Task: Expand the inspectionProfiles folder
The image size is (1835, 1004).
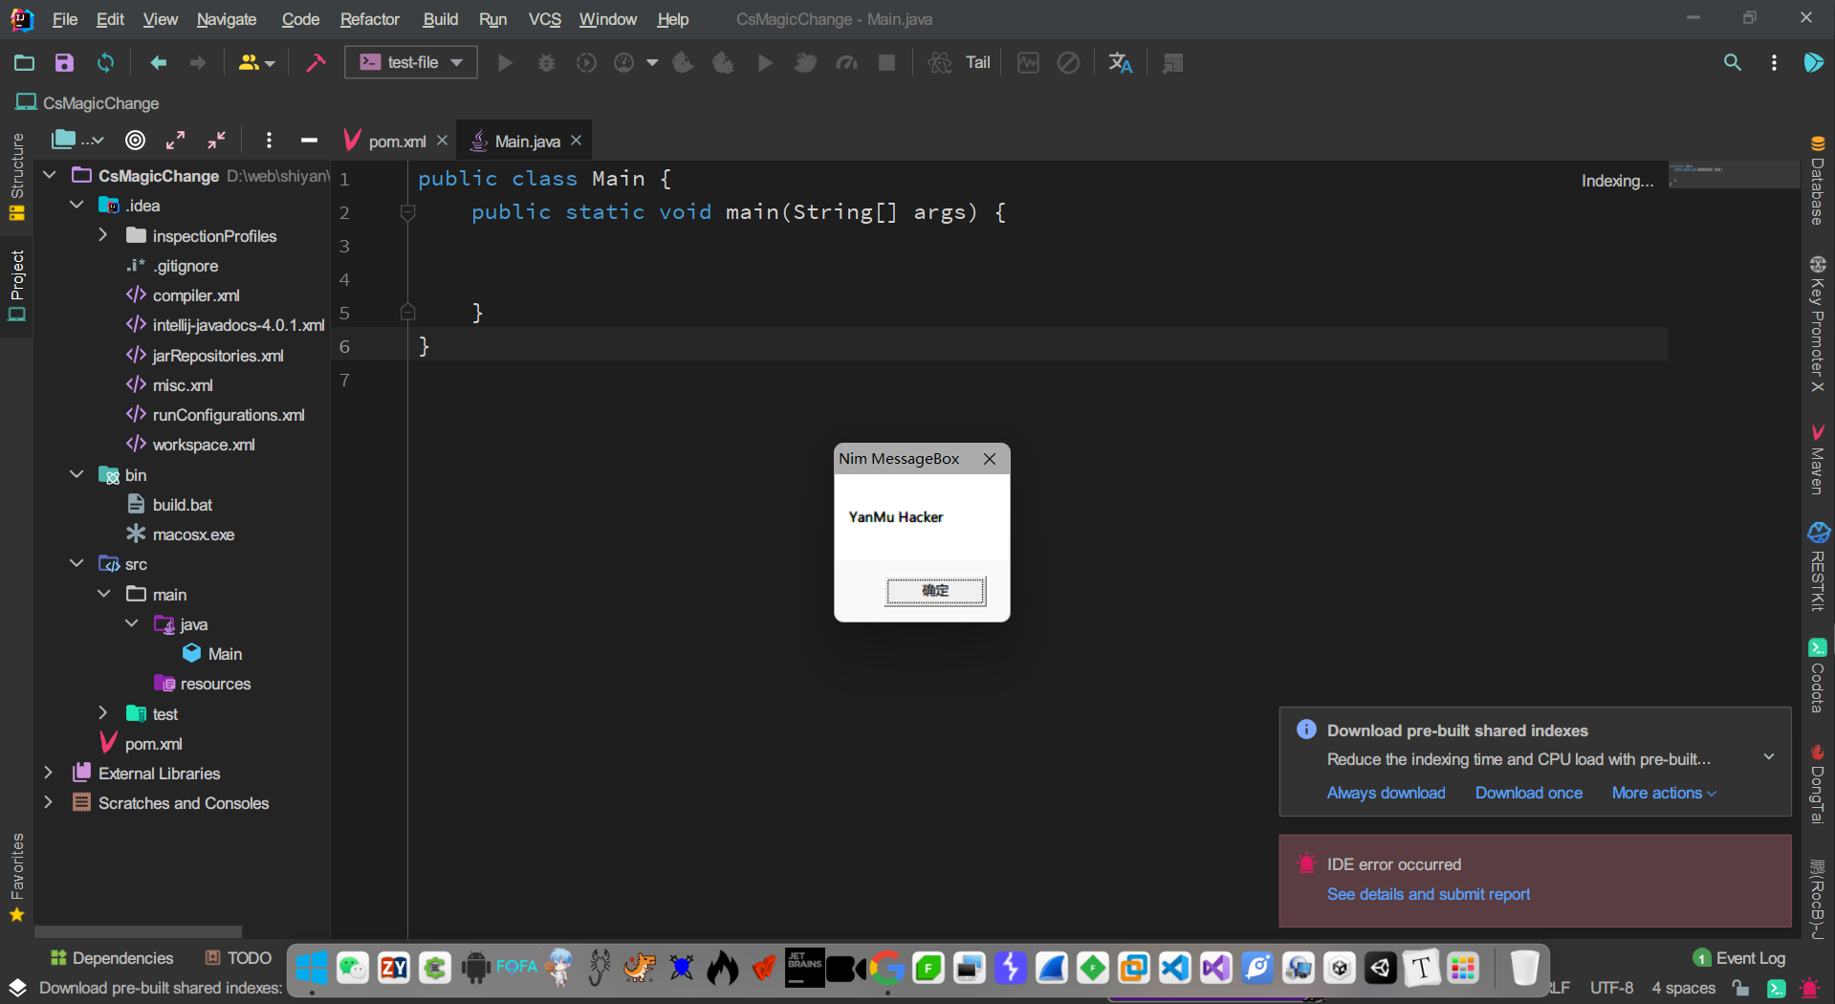Action: coord(103,235)
